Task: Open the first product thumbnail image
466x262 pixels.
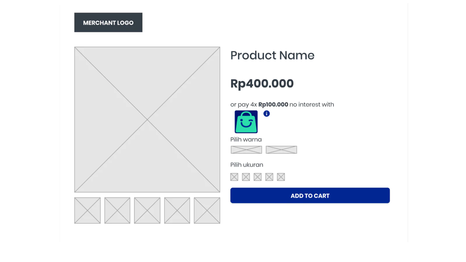Action: [x=87, y=210]
